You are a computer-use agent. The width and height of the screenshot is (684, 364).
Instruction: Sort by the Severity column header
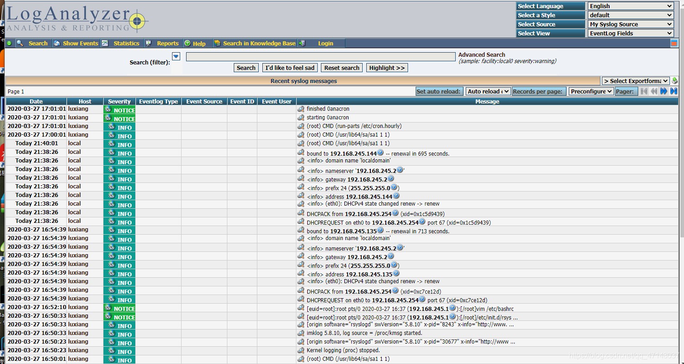point(119,102)
